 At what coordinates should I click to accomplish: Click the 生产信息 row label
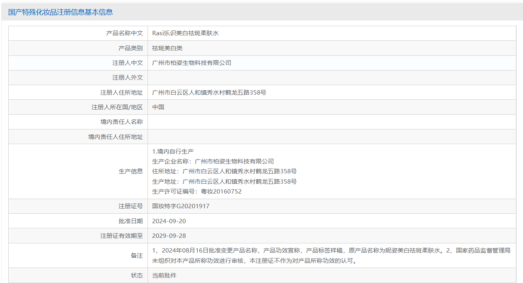pos(131,171)
